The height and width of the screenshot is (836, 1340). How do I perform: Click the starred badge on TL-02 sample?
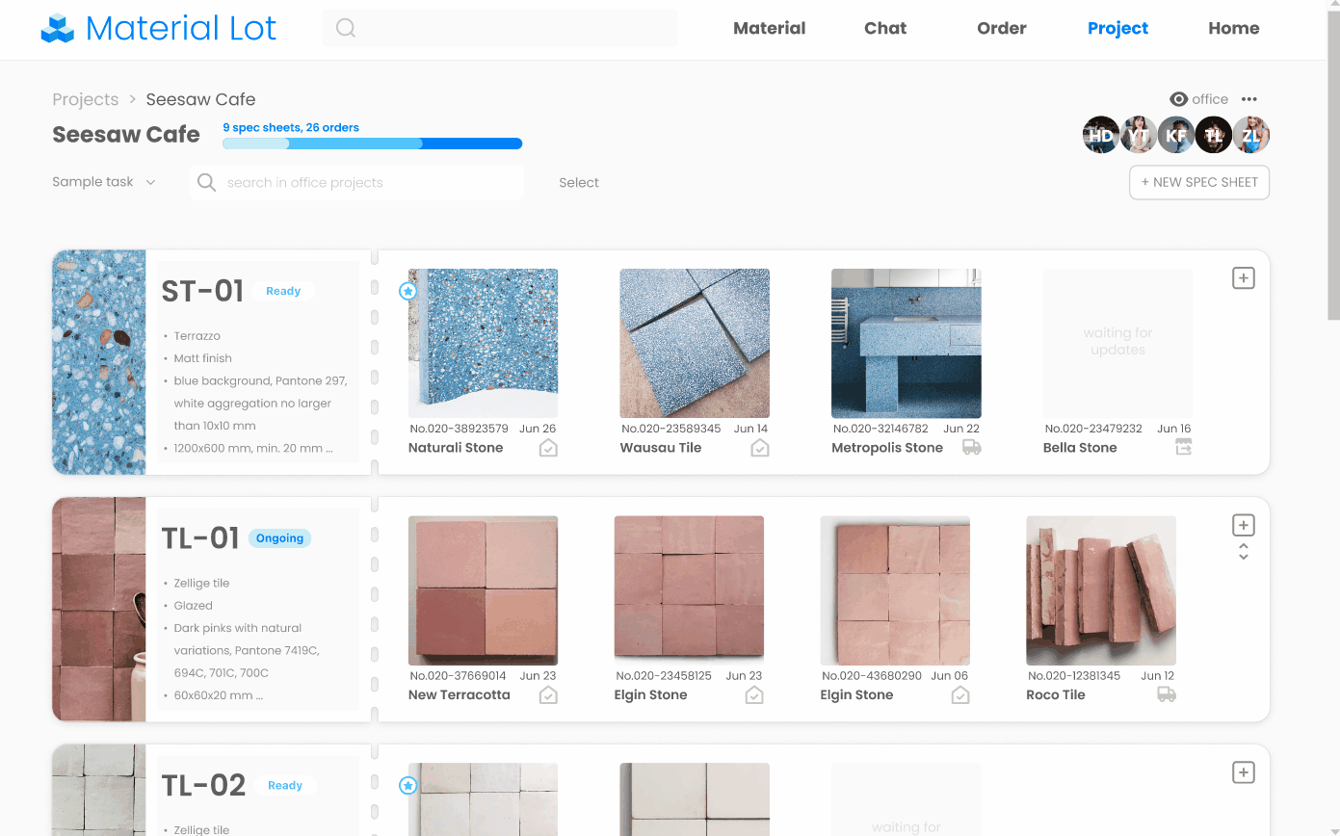coord(407,786)
